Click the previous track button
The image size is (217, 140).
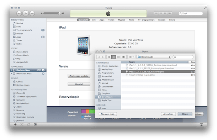point(19,14)
